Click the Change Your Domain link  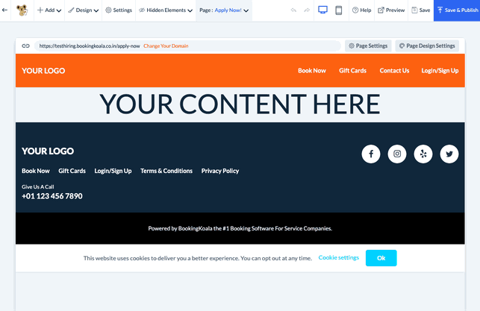click(166, 46)
